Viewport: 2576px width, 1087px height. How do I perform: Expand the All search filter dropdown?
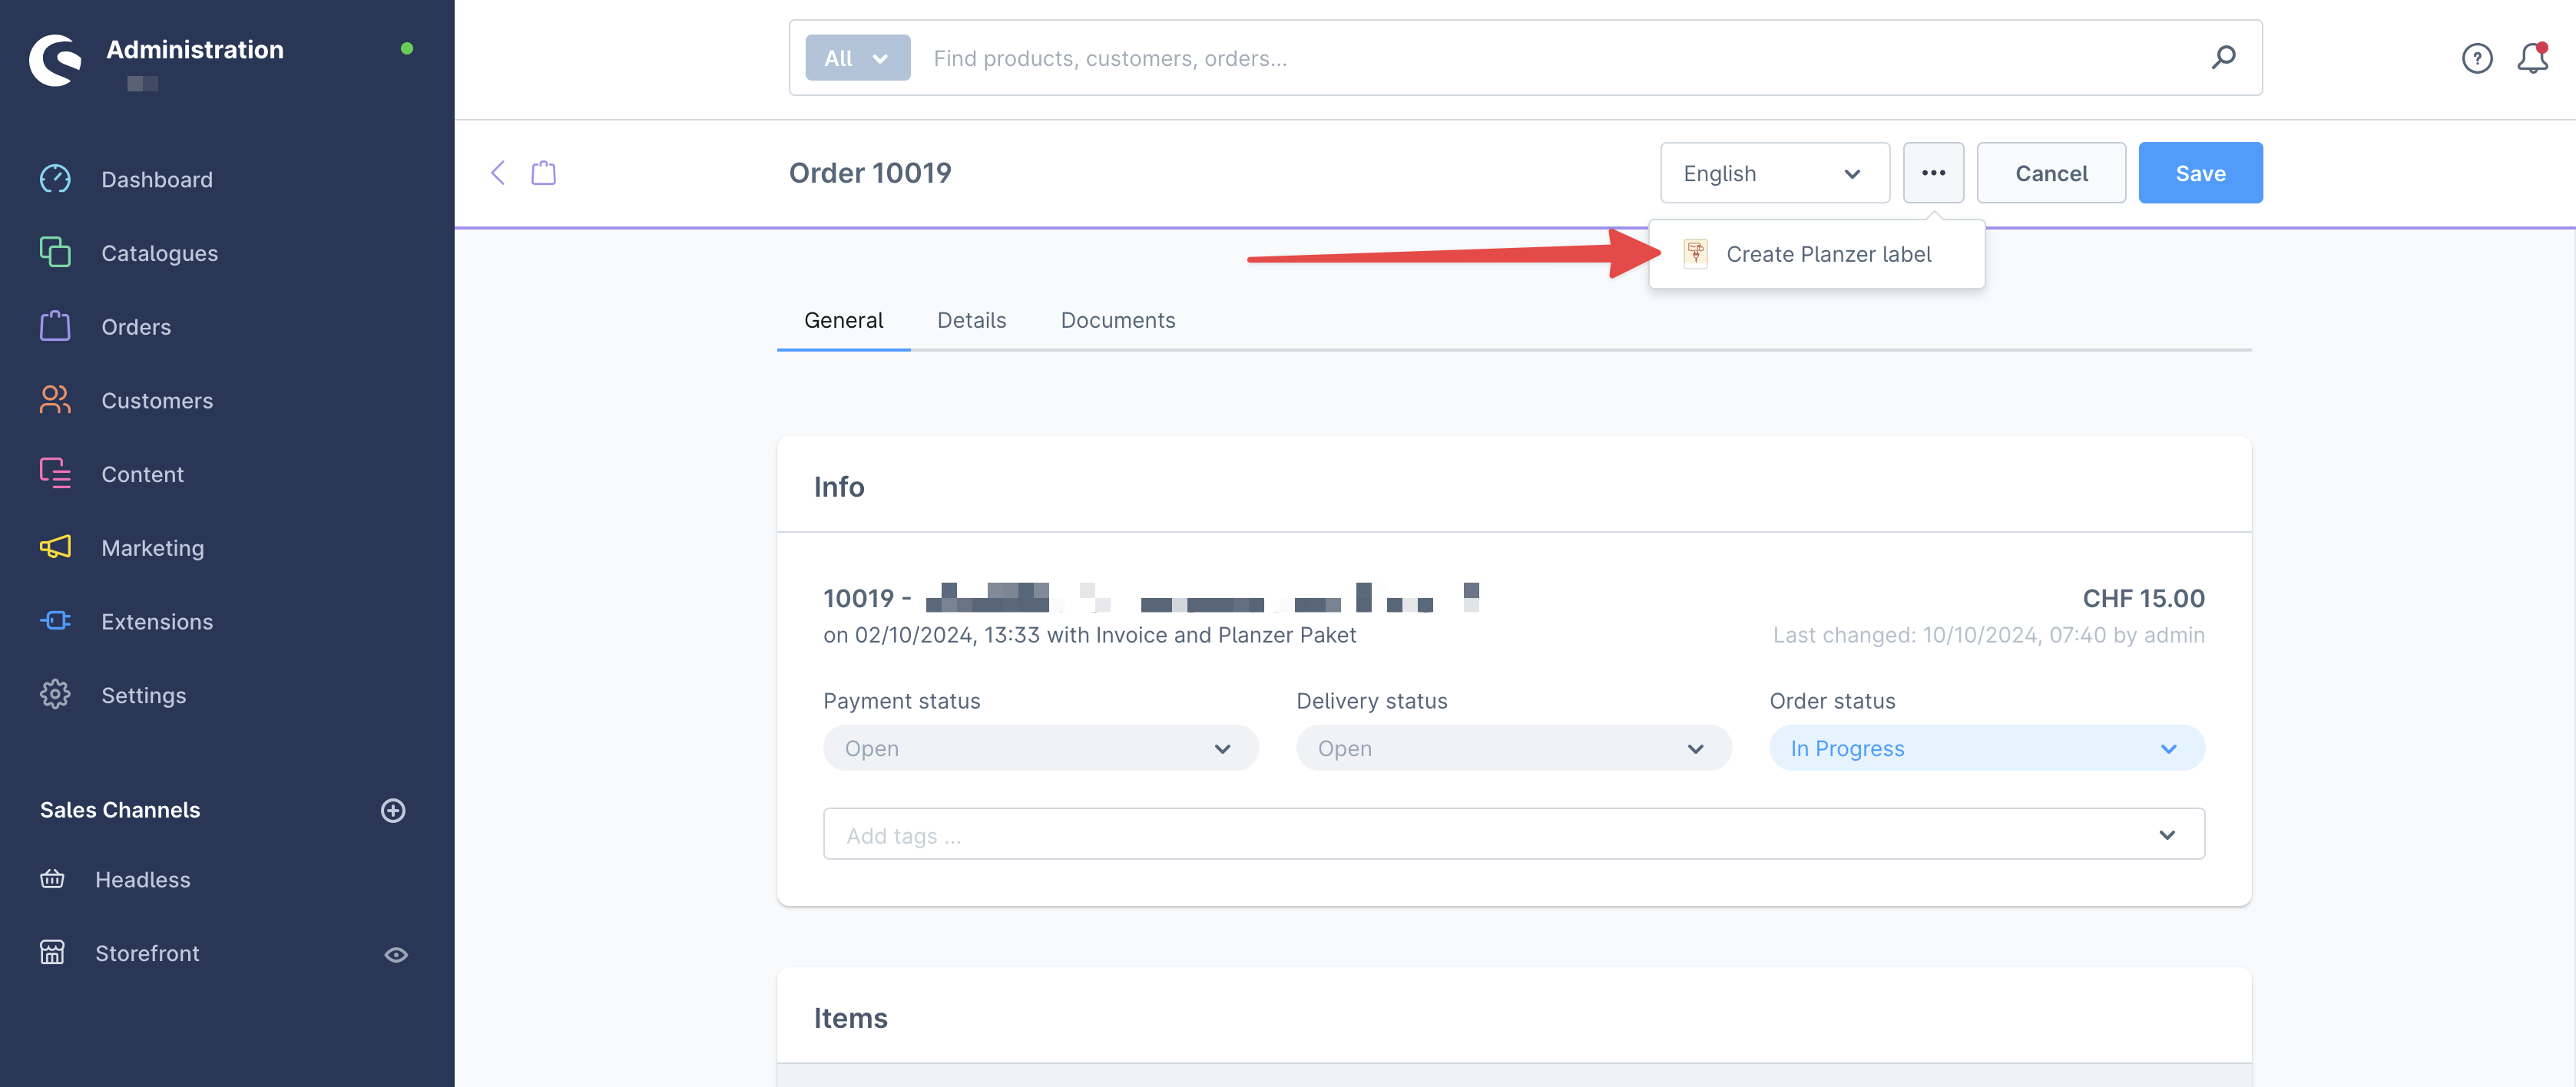tap(857, 58)
